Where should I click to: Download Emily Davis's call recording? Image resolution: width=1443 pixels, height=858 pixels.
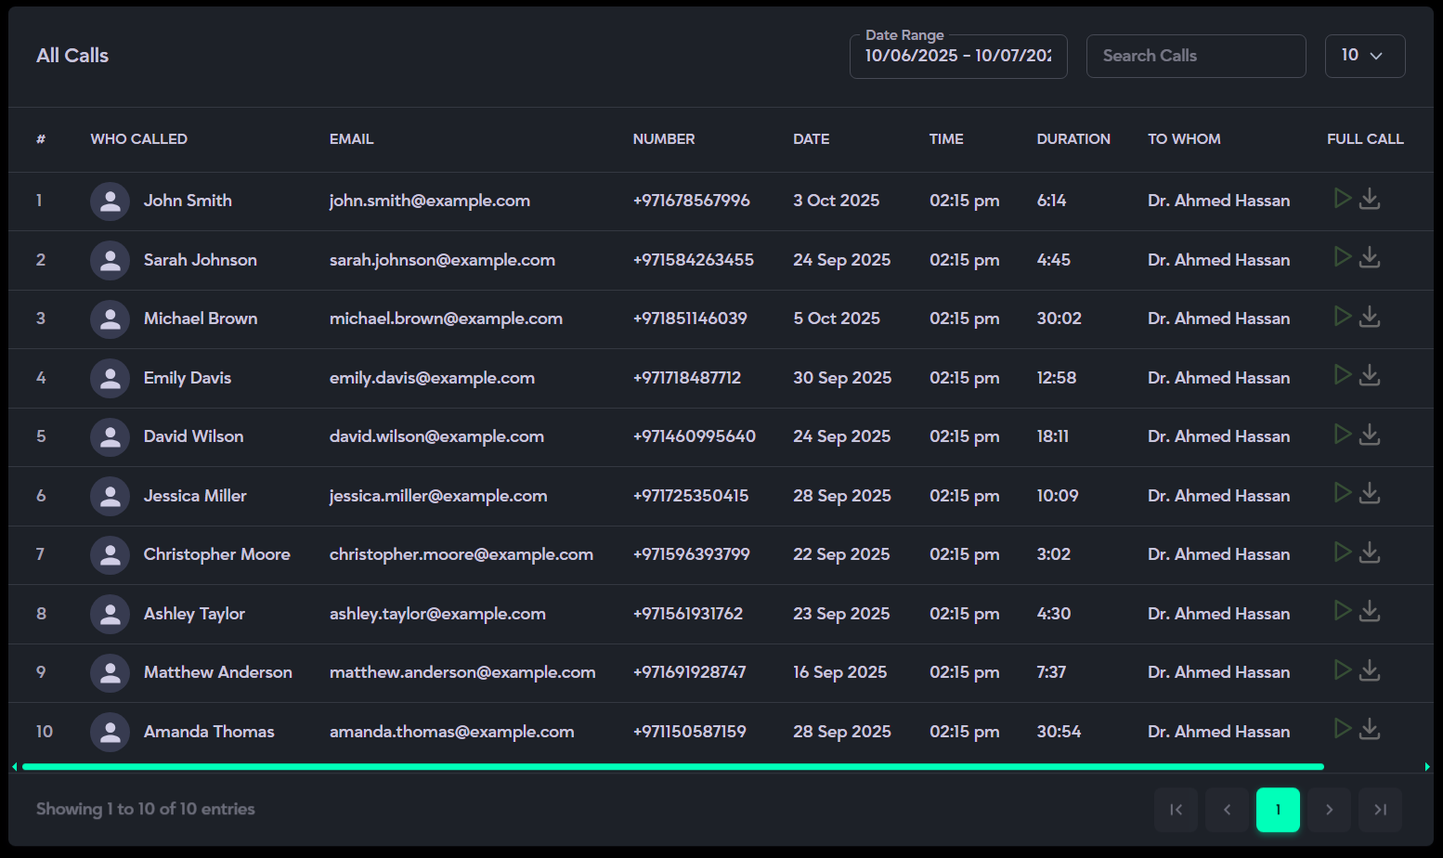pyautogui.click(x=1370, y=375)
